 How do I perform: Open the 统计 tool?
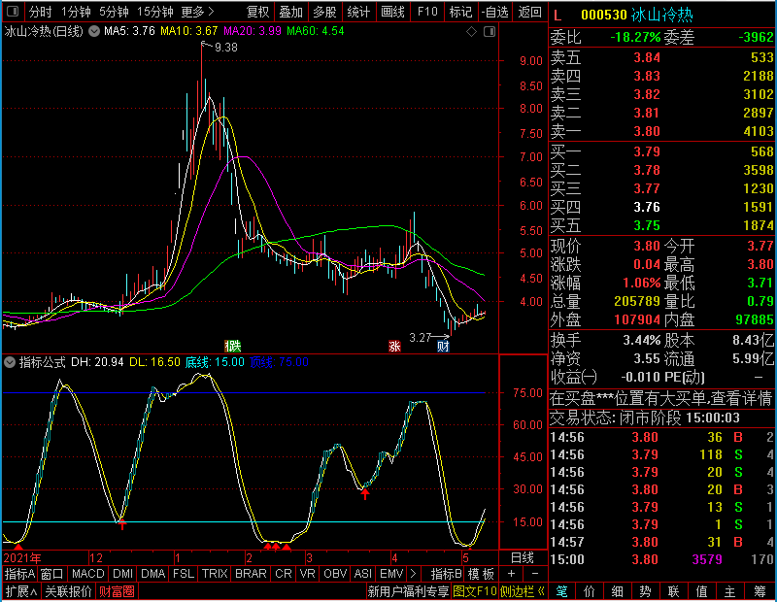point(358,12)
